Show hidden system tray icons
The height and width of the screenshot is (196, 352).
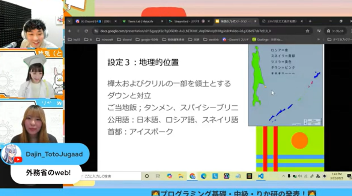pyautogui.click(x=284, y=176)
